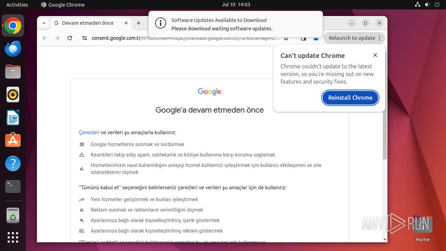
Task: Select 'Yeni hizmetler geliştirmek ve bunları iyileştirmek' line
Action: click(x=144, y=199)
